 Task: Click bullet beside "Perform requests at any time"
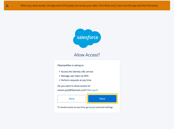point(59,80)
